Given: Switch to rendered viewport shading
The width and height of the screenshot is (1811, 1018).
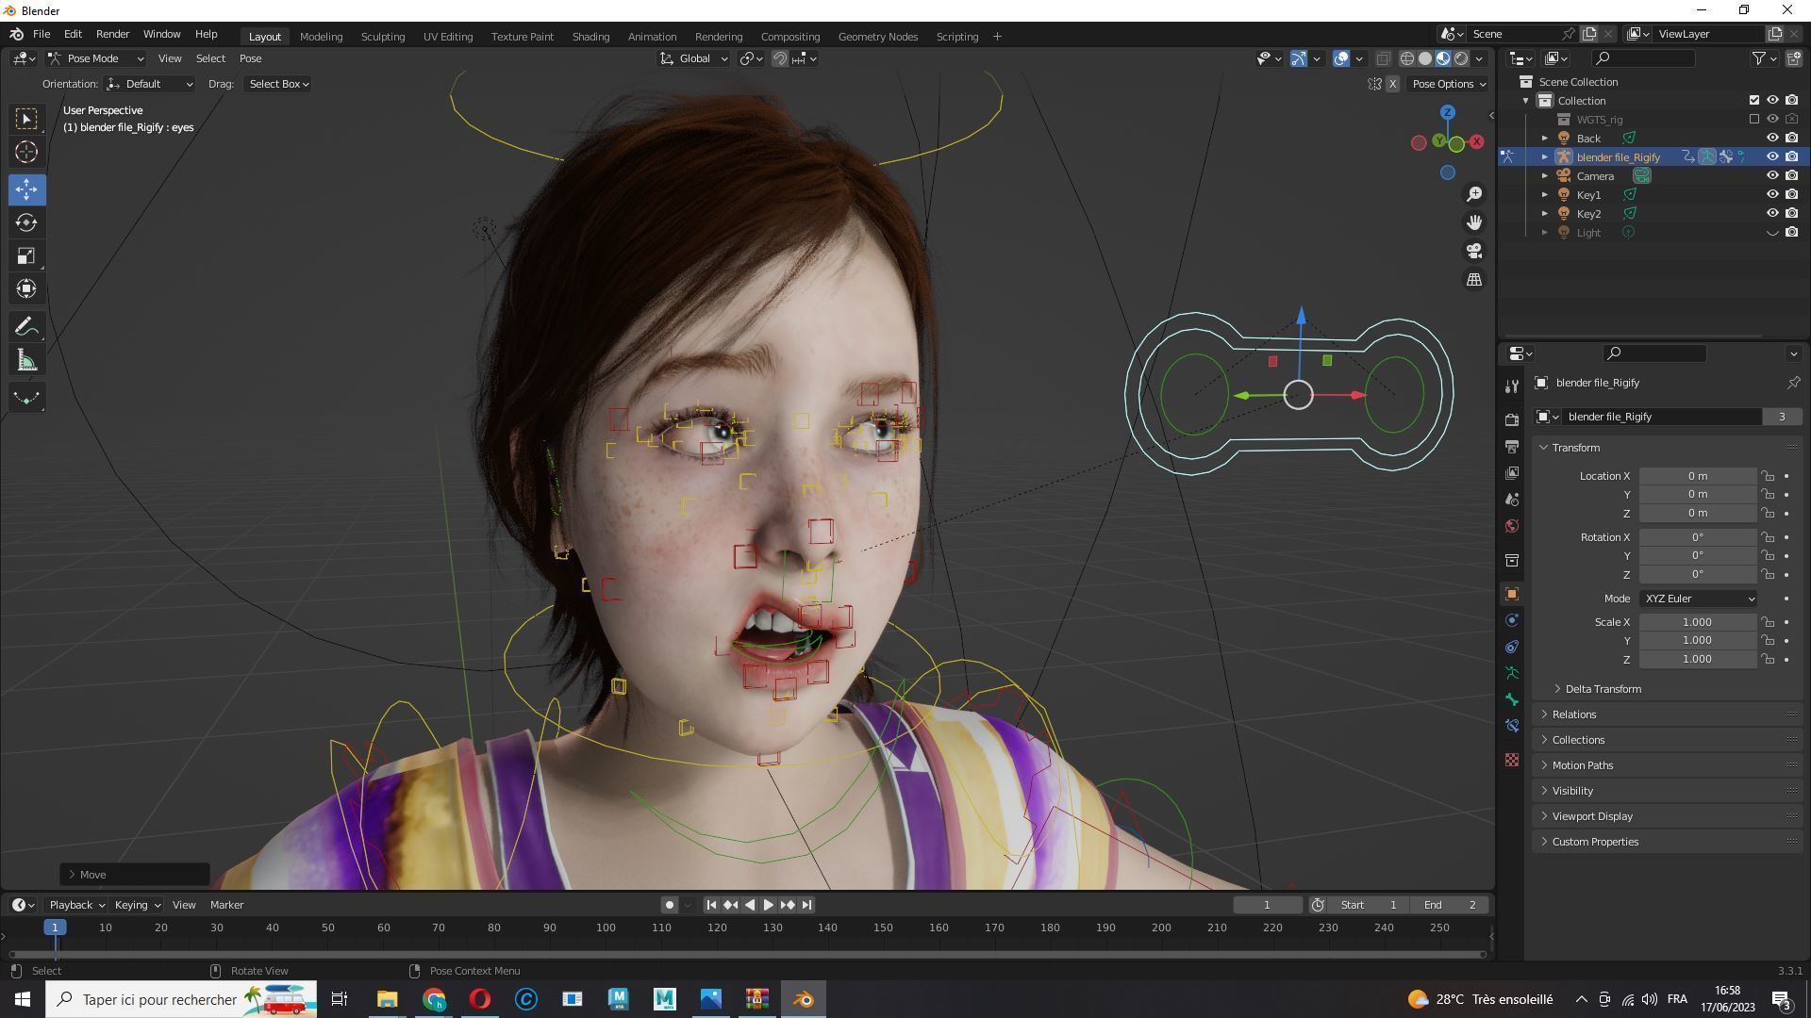Looking at the screenshot, I should 1461,58.
